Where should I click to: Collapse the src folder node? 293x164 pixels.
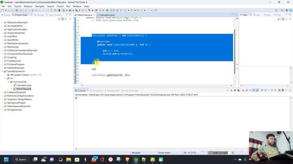tap(5, 78)
